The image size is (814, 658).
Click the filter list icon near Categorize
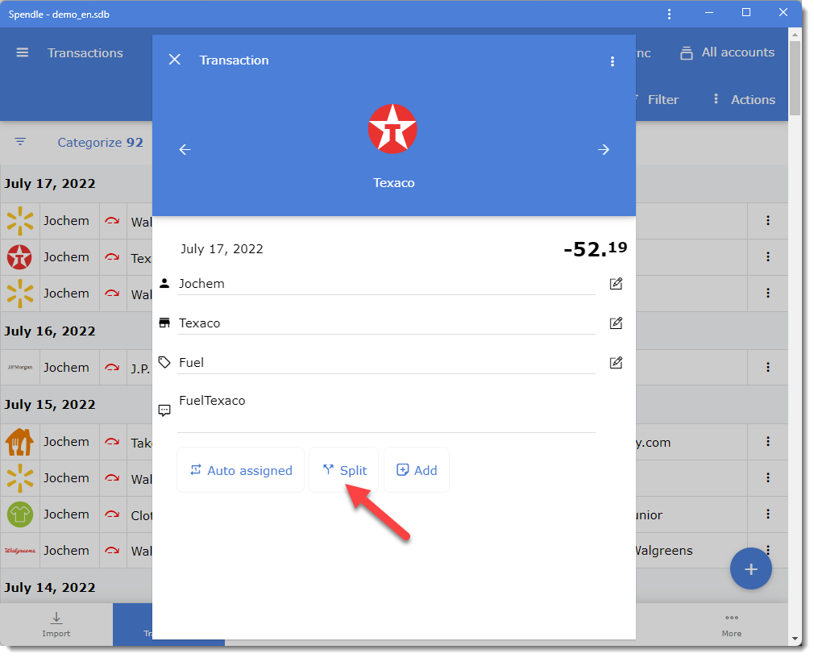[20, 141]
